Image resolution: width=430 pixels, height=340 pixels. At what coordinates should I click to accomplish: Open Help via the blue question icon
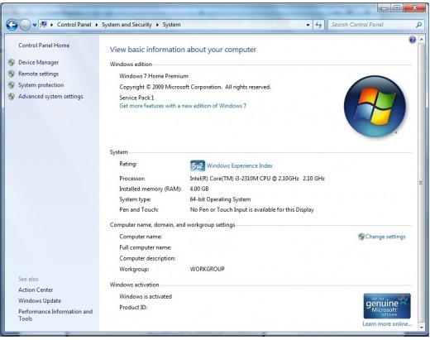click(413, 40)
